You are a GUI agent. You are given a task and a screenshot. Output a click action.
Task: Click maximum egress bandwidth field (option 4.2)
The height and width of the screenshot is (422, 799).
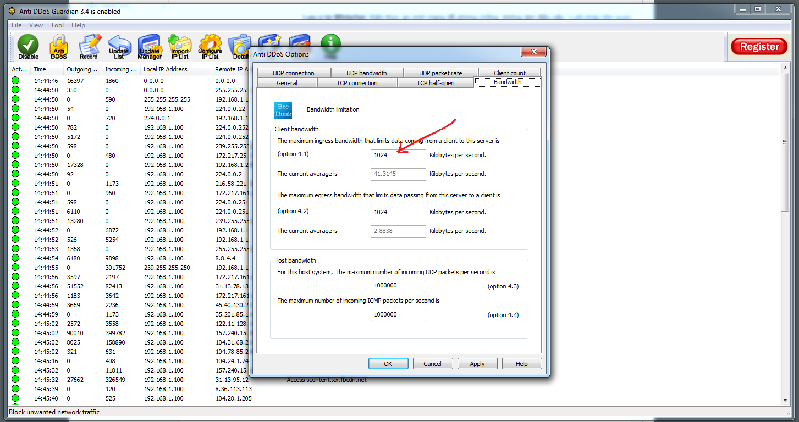399,213
